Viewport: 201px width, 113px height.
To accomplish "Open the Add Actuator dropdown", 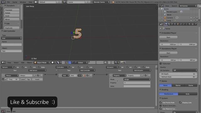I will click(x=142, y=70).
